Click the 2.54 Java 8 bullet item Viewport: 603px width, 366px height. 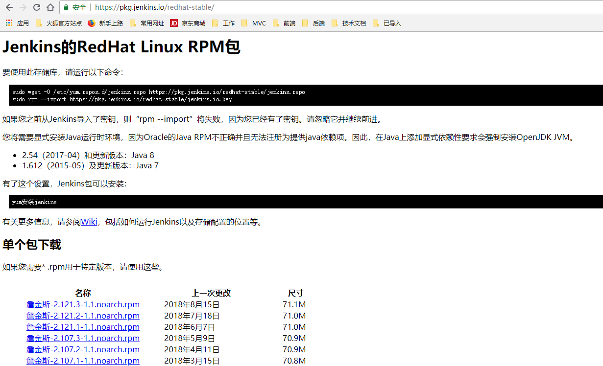[88, 155]
